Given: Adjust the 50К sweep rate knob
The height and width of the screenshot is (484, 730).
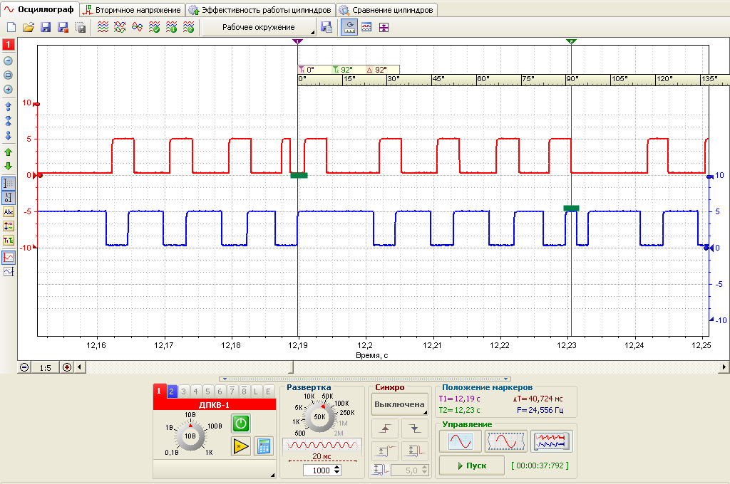Looking at the screenshot, I should [x=320, y=416].
